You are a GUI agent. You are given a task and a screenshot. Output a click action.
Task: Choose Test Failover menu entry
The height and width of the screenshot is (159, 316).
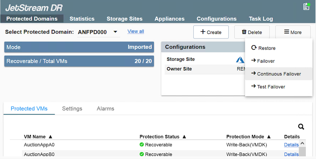[268, 87]
